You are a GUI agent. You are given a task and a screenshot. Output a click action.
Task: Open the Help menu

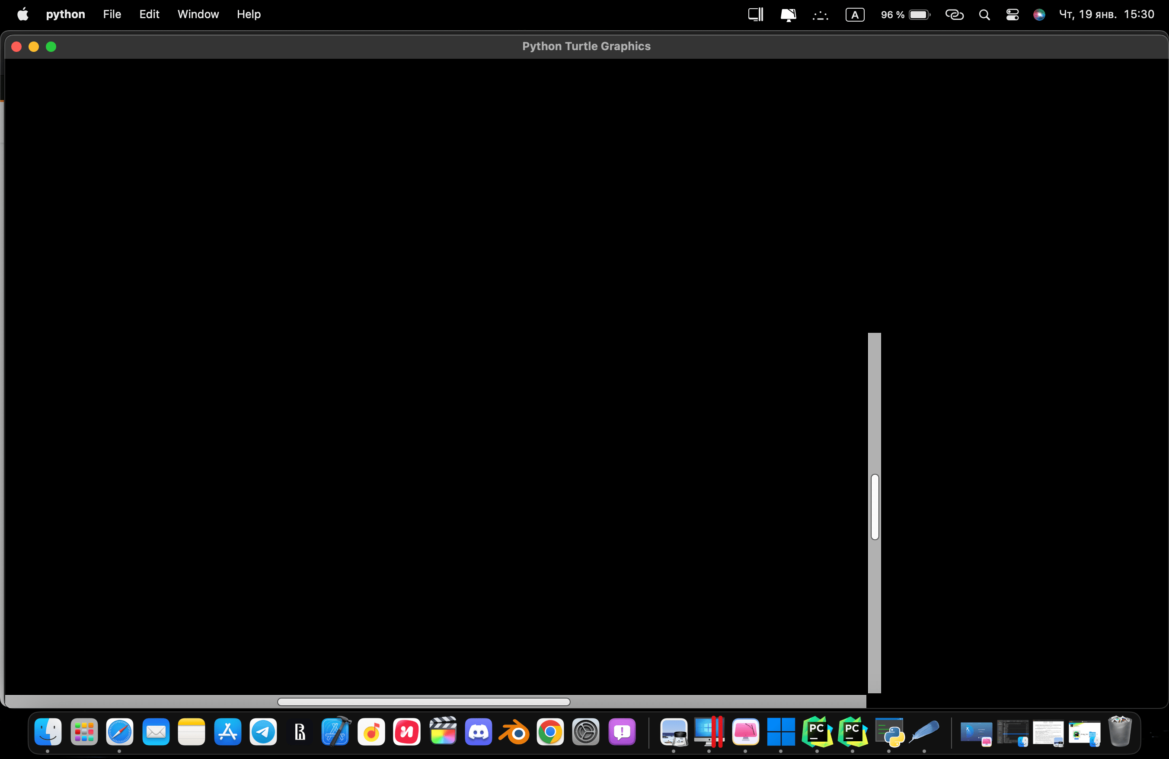(x=249, y=14)
